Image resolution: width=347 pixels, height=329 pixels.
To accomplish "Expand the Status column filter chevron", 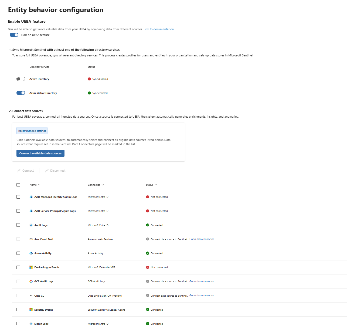I will (x=156, y=185).
